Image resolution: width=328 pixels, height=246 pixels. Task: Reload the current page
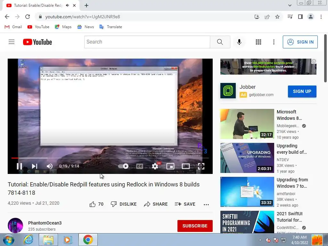[x=28, y=17]
